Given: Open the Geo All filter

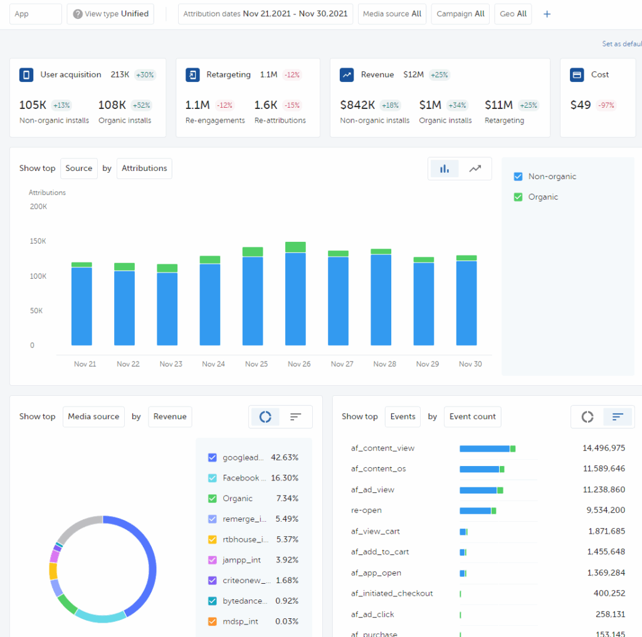Looking at the screenshot, I should (513, 14).
